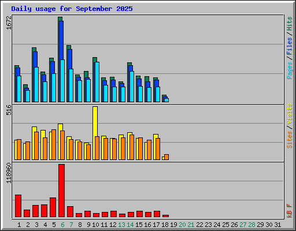
Task: Click the day label 1 on x-axis
Action: (19, 225)
